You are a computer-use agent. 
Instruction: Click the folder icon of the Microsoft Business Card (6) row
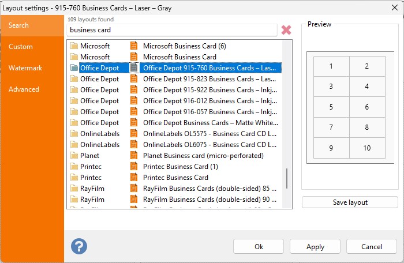[74, 46]
